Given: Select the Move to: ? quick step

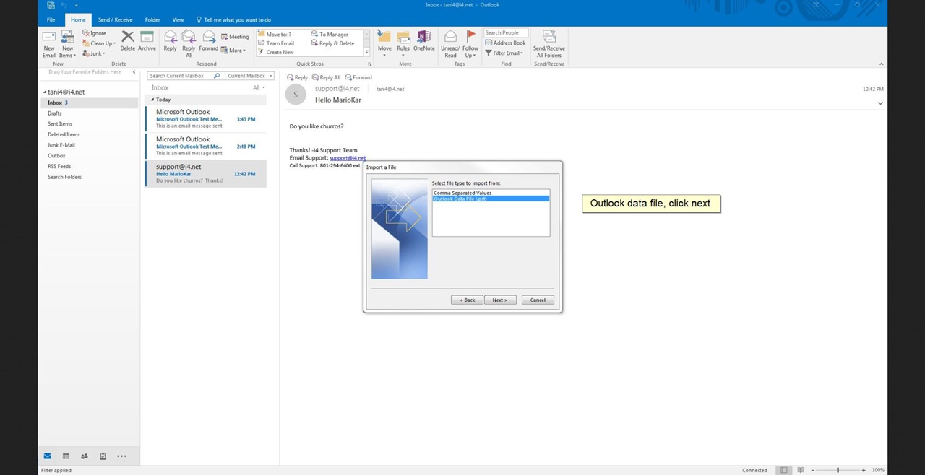Looking at the screenshot, I should 275,34.
